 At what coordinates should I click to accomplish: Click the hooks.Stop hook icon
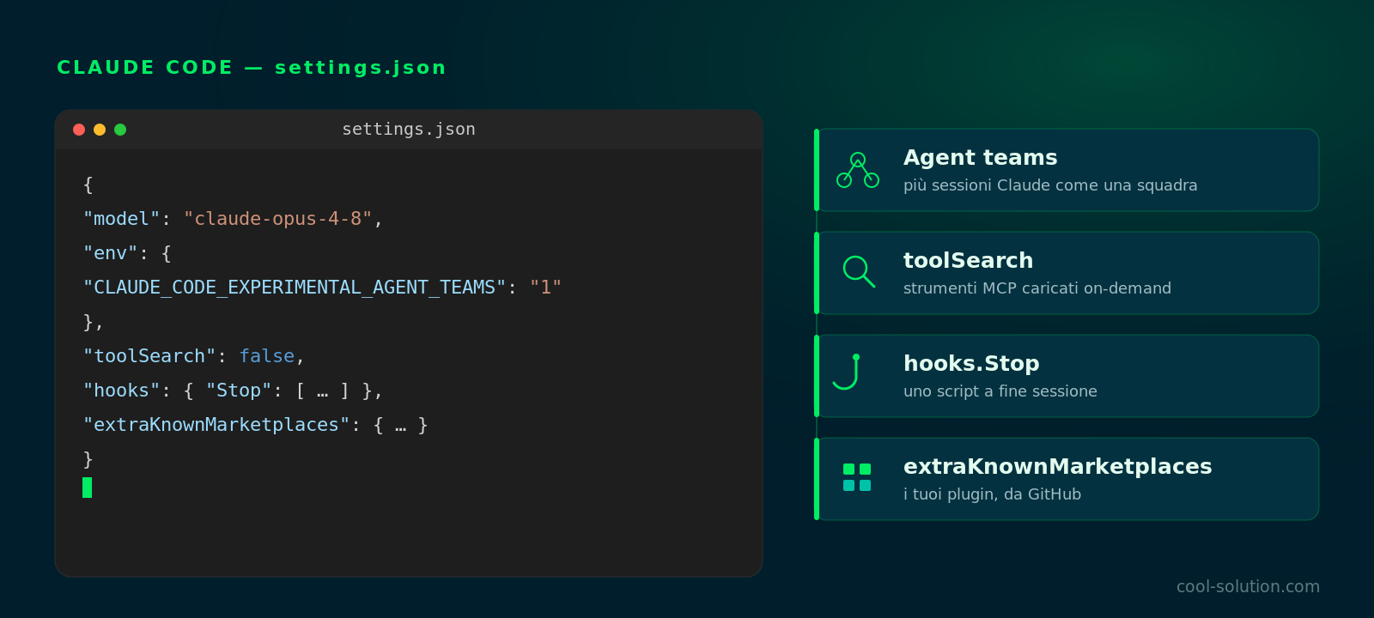point(847,372)
